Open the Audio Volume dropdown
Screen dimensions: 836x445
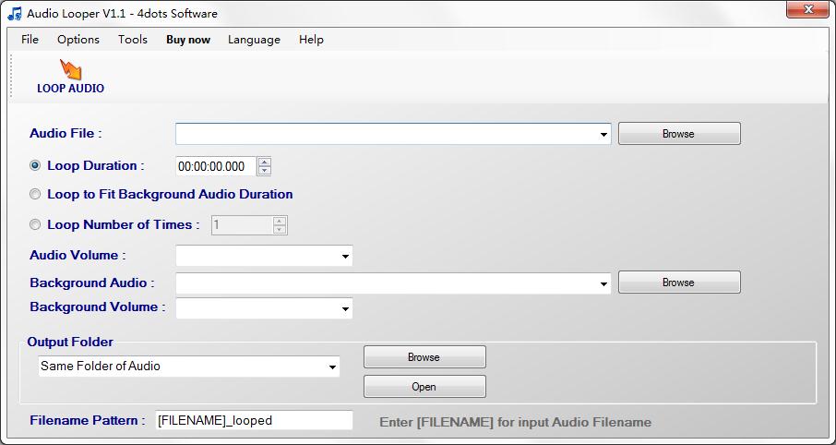[x=345, y=256]
